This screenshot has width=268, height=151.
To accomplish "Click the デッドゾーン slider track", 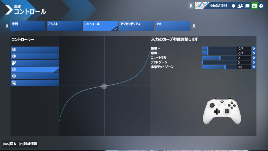I will pos(220,62).
